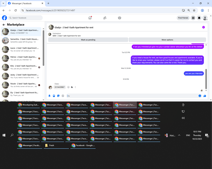Open the $800 apartment listing link
Screen dimensions: 212x169
click(x=67, y=36)
